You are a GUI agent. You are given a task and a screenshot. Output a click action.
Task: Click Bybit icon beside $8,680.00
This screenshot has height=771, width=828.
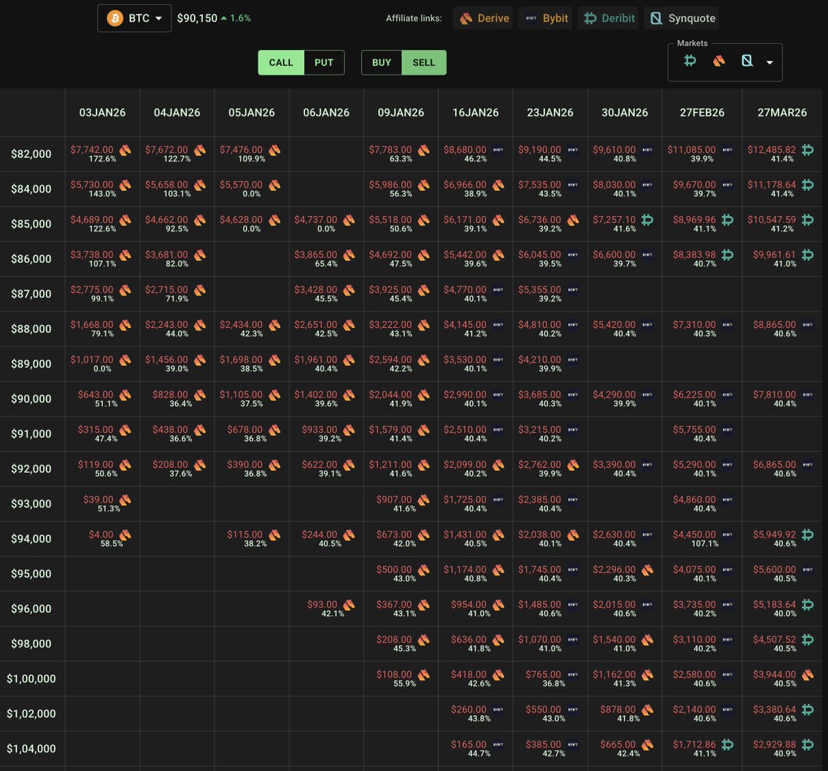point(498,149)
